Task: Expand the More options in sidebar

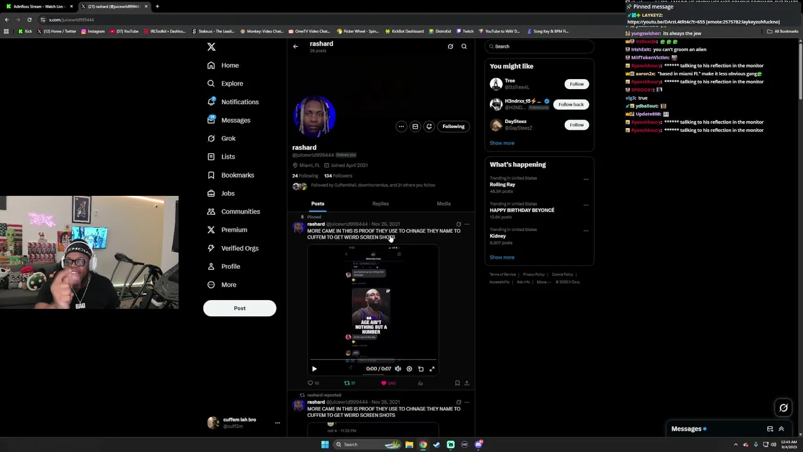Action: pos(222,284)
